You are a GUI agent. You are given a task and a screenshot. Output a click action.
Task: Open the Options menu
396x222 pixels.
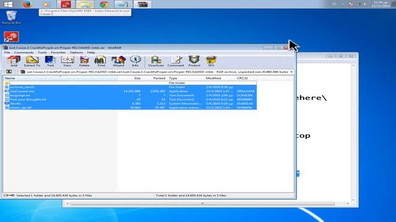[x=76, y=52]
